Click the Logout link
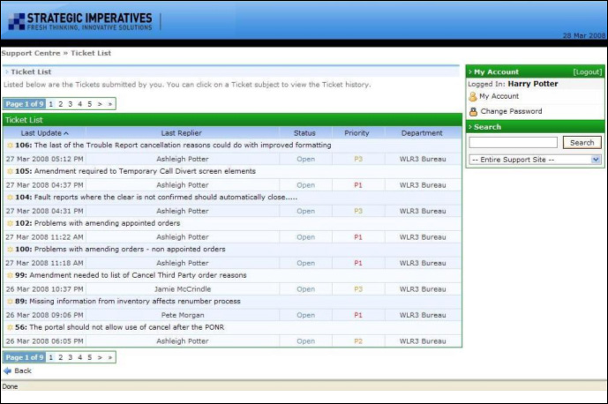The width and height of the screenshot is (608, 404). pos(587,71)
